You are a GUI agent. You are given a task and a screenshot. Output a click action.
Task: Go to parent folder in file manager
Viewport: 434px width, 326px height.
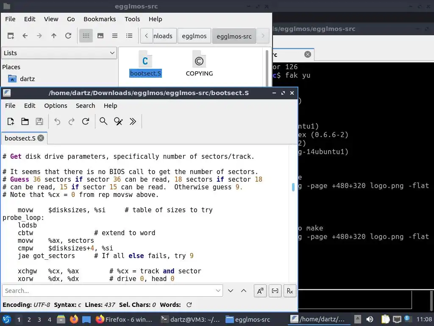(x=54, y=36)
